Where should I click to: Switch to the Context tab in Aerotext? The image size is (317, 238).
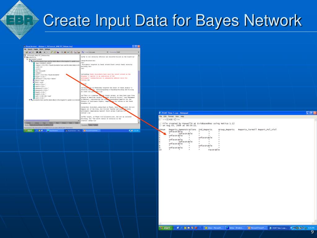tap(95, 125)
